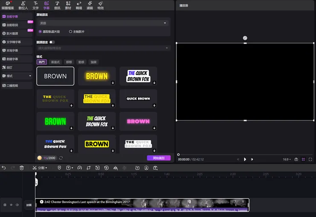Image resolution: width=316 pixels, height=217 pixels.
Task: Select the 漸進式 style filter
Action: tap(55, 62)
